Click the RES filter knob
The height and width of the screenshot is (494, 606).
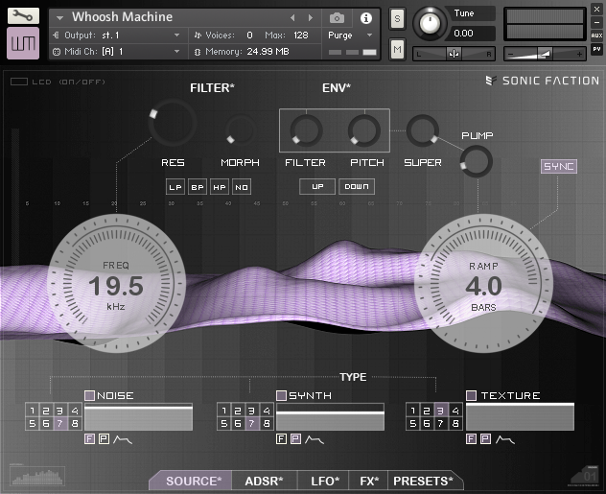tap(173, 125)
